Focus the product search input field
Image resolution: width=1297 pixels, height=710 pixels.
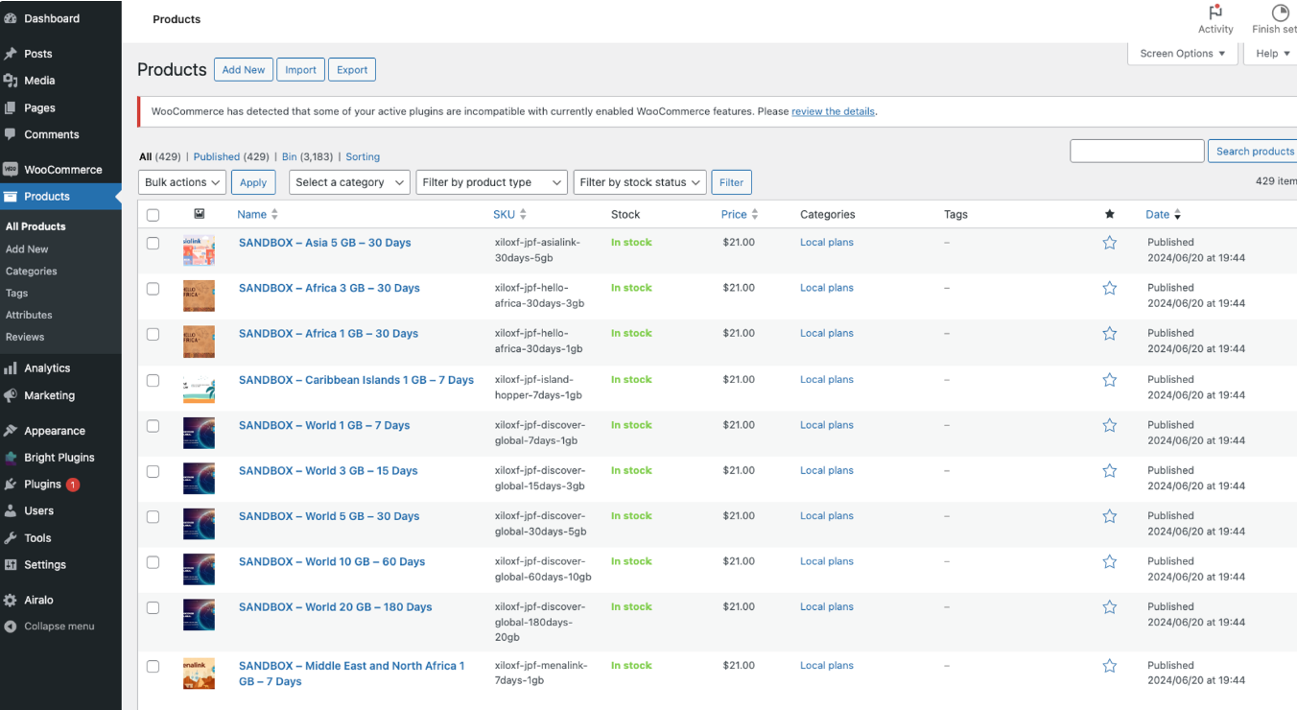(x=1137, y=151)
